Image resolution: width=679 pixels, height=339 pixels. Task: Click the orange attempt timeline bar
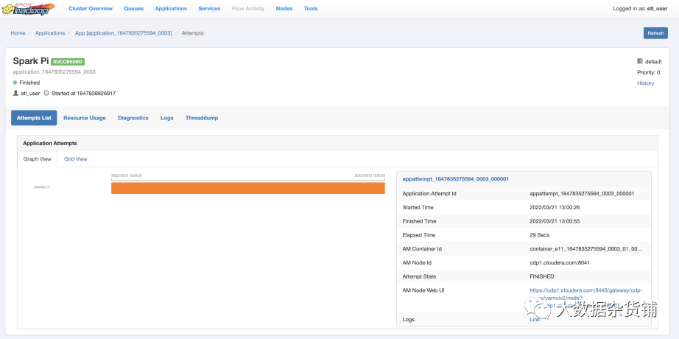[x=248, y=188]
